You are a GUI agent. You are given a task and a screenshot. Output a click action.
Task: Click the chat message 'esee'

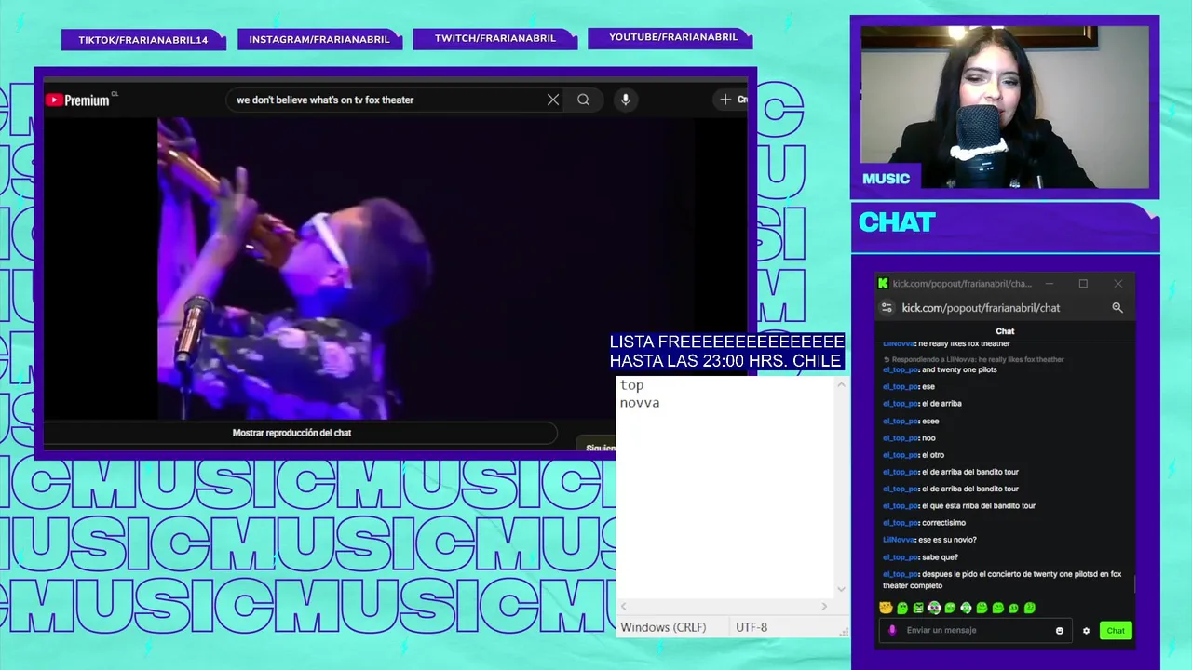click(930, 422)
